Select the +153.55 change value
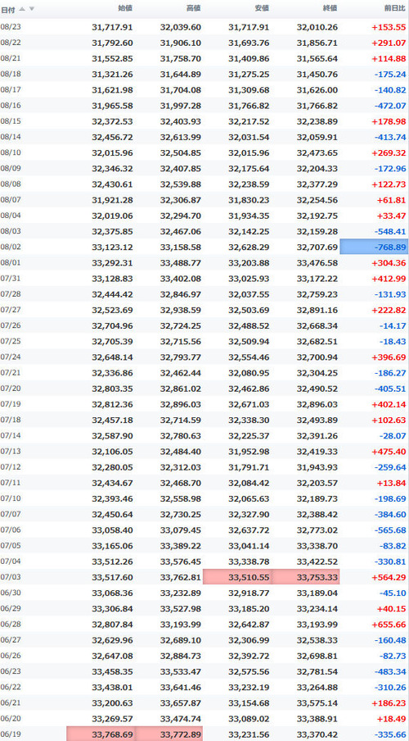This screenshot has height=741, width=409. point(389,27)
